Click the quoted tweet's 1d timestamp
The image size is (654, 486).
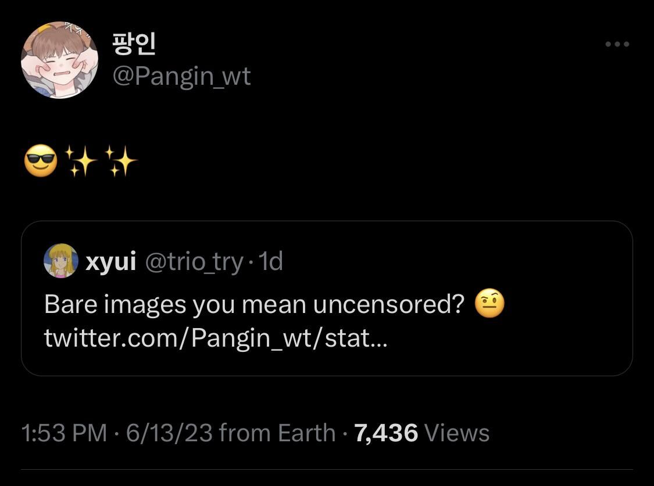(270, 262)
